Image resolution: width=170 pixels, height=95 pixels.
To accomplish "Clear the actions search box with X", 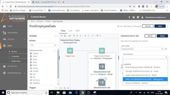I will point(55,45).
